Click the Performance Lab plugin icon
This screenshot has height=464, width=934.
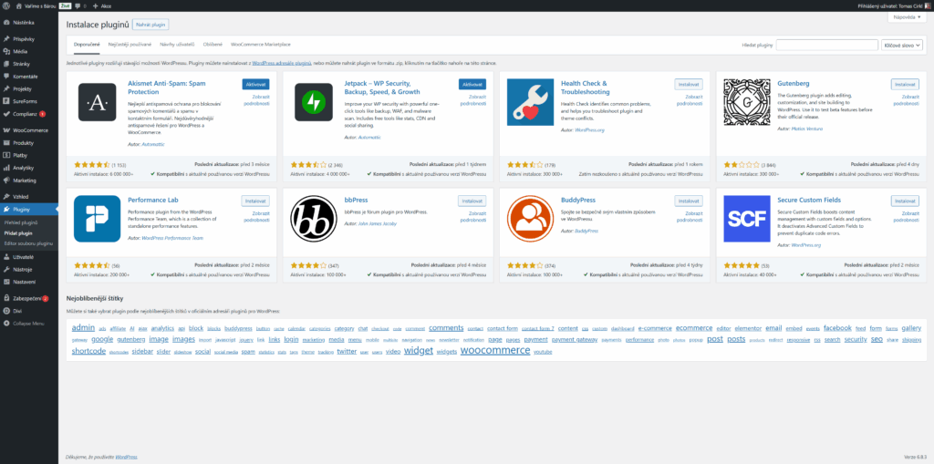point(97,219)
